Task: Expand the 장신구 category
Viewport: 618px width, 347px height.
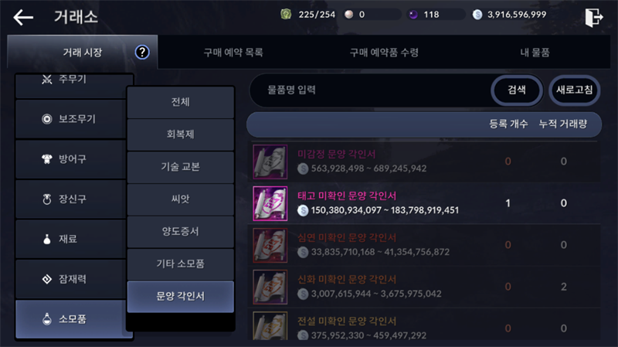Action: click(71, 199)
